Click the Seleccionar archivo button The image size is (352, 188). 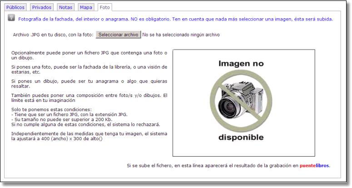point(118,35)
